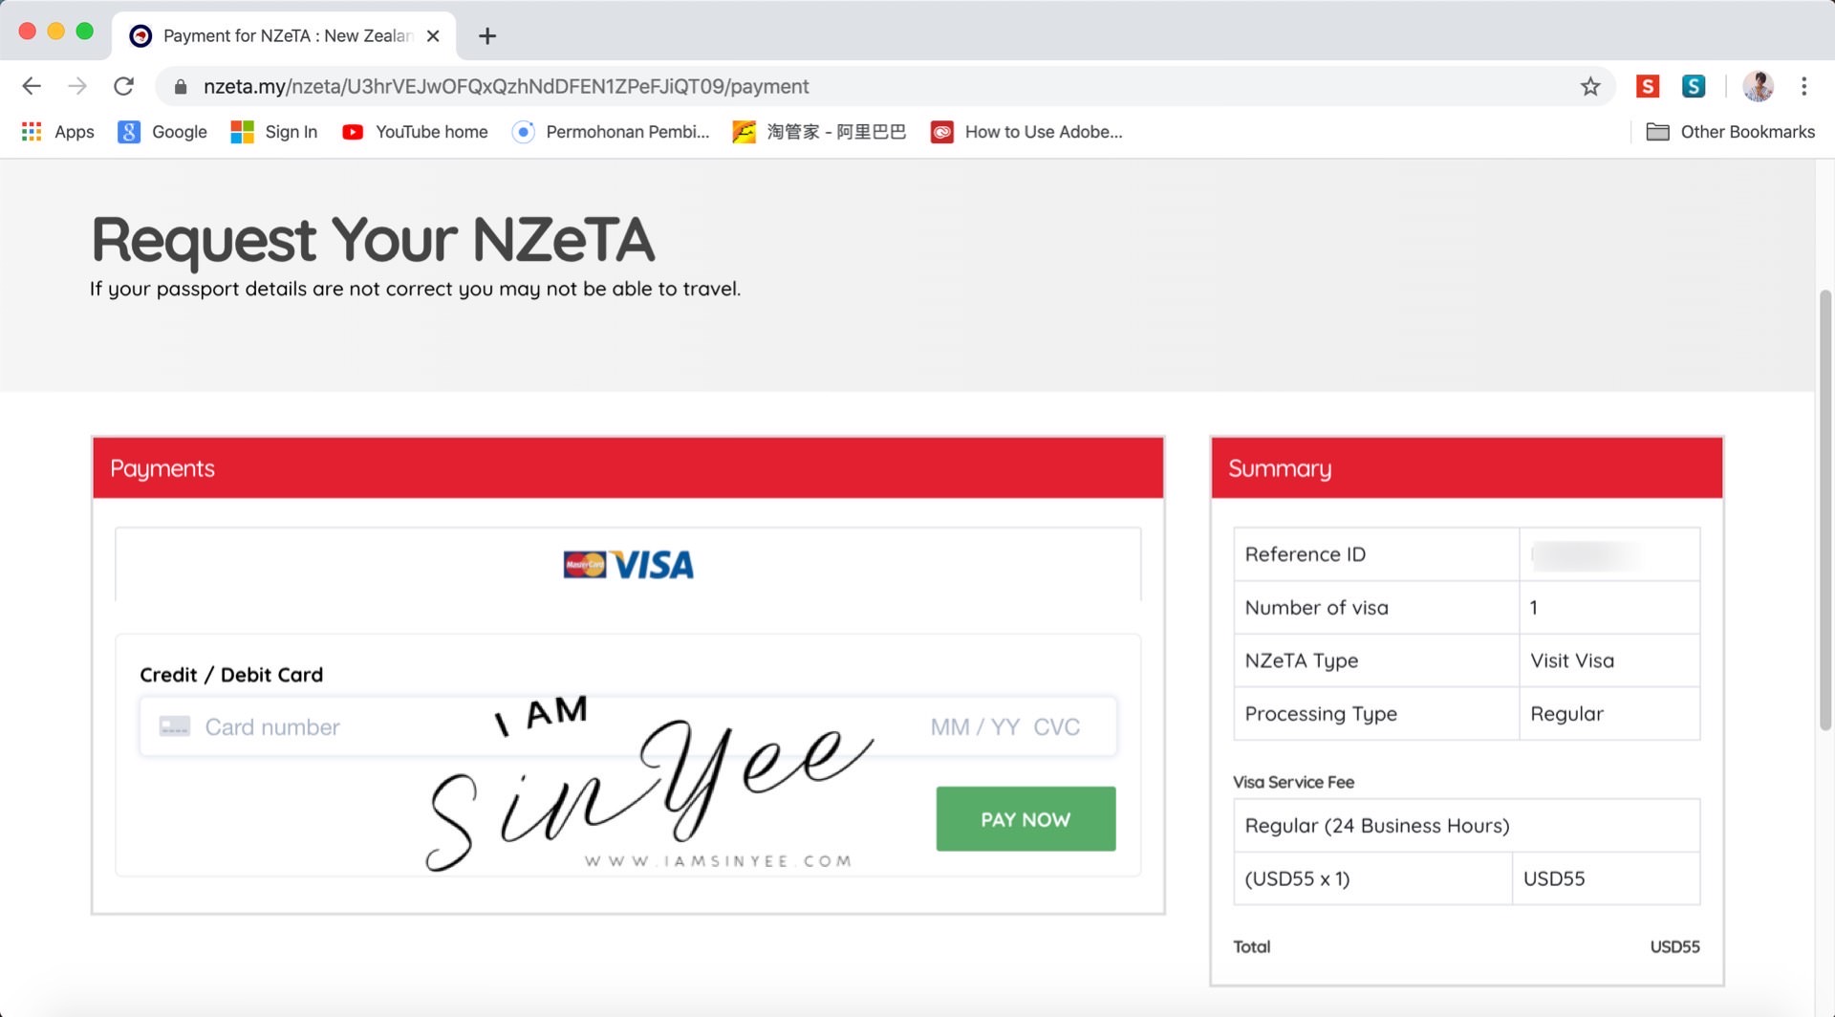
Task: Open the How to Use Adobe bookmark
Action: click(x=1026, y=132)
